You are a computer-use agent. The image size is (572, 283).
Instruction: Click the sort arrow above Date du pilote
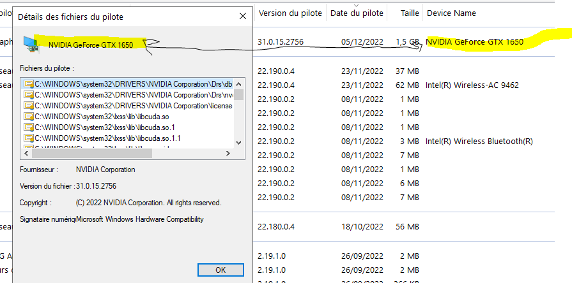tap(357, 6)
